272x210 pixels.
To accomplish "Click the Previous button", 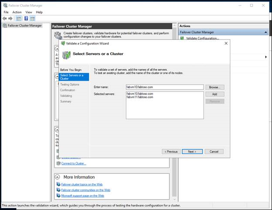I will coord(171,151).
